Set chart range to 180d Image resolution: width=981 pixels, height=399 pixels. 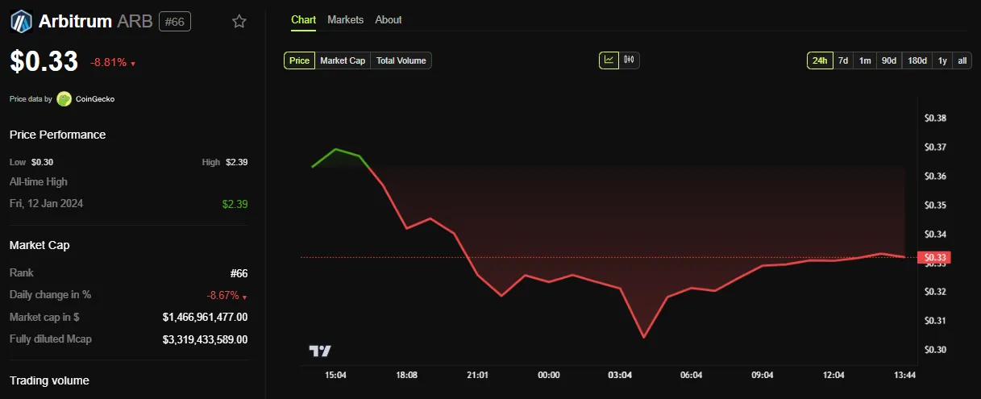point(917,60)
